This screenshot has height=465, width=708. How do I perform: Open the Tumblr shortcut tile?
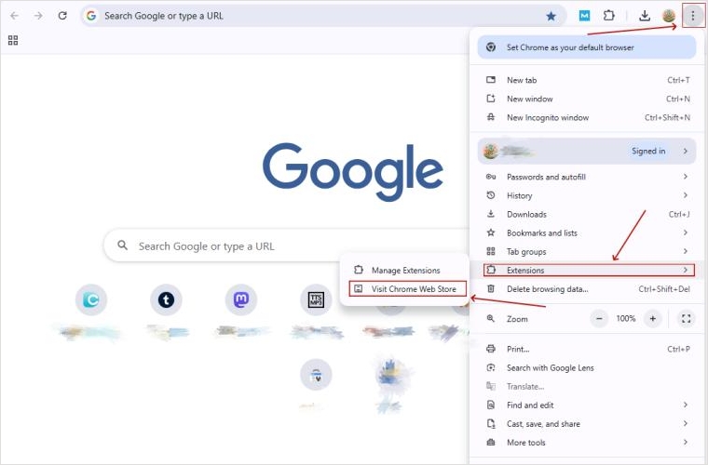[x=166, y=299]
